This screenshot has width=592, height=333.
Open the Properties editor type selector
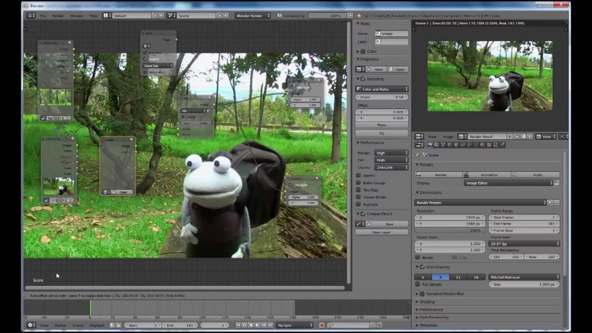(x=419, y=145)
